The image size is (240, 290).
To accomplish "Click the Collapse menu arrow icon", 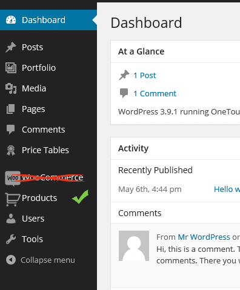I will coord(11,260).
